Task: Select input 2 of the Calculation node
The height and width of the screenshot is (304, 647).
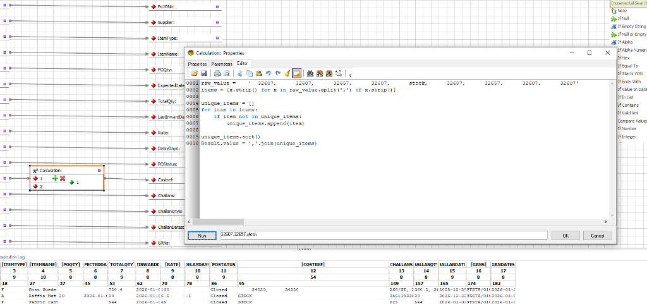Action: [x=37, y=186]
